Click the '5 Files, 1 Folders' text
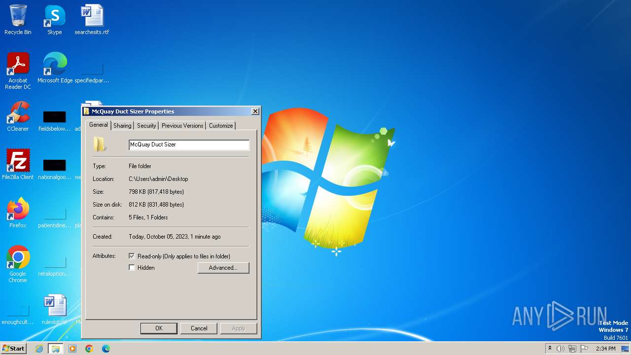Screen dimensions: 631x355 click(x=148, y=217)
